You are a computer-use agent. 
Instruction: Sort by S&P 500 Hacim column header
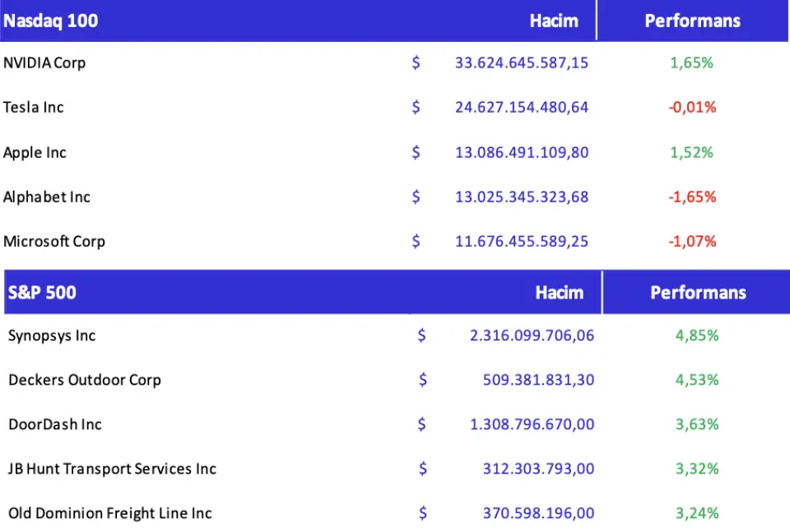tap(560, 292)
